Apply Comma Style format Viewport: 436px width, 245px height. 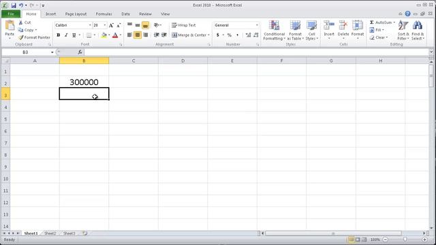237,35
